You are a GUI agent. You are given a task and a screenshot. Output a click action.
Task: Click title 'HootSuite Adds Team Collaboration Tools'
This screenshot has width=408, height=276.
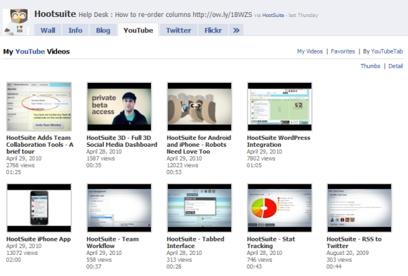pos(40,145)
